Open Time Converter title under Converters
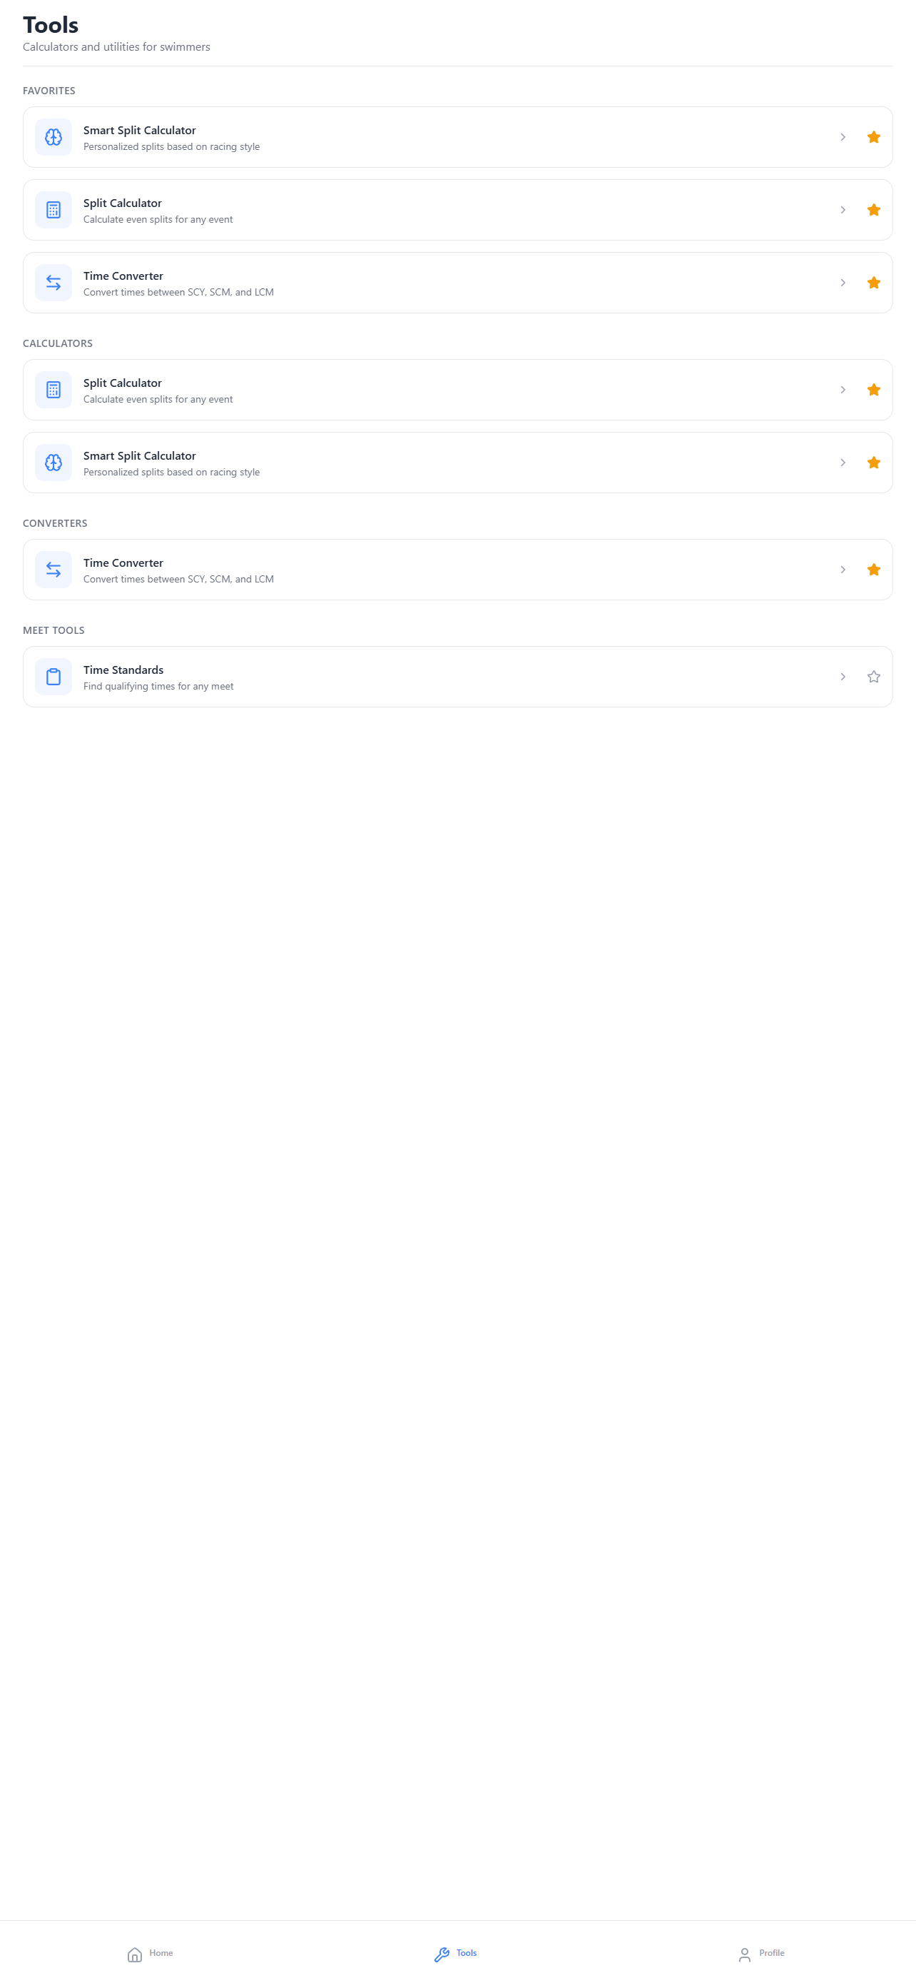The image size is (916, 1983). pos(123,562)
